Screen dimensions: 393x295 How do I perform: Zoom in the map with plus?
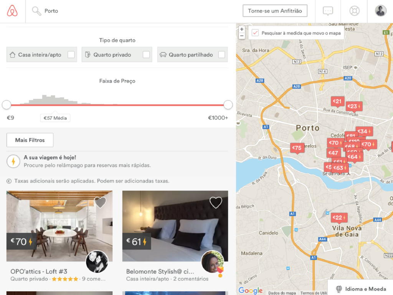coord(242,29)
